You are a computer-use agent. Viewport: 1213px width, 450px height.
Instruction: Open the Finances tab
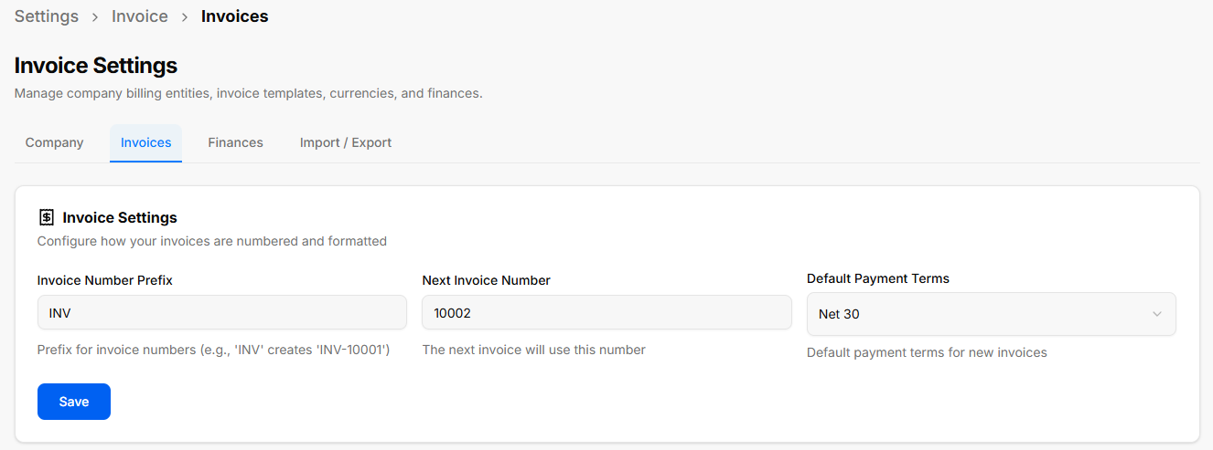point(236,142)
